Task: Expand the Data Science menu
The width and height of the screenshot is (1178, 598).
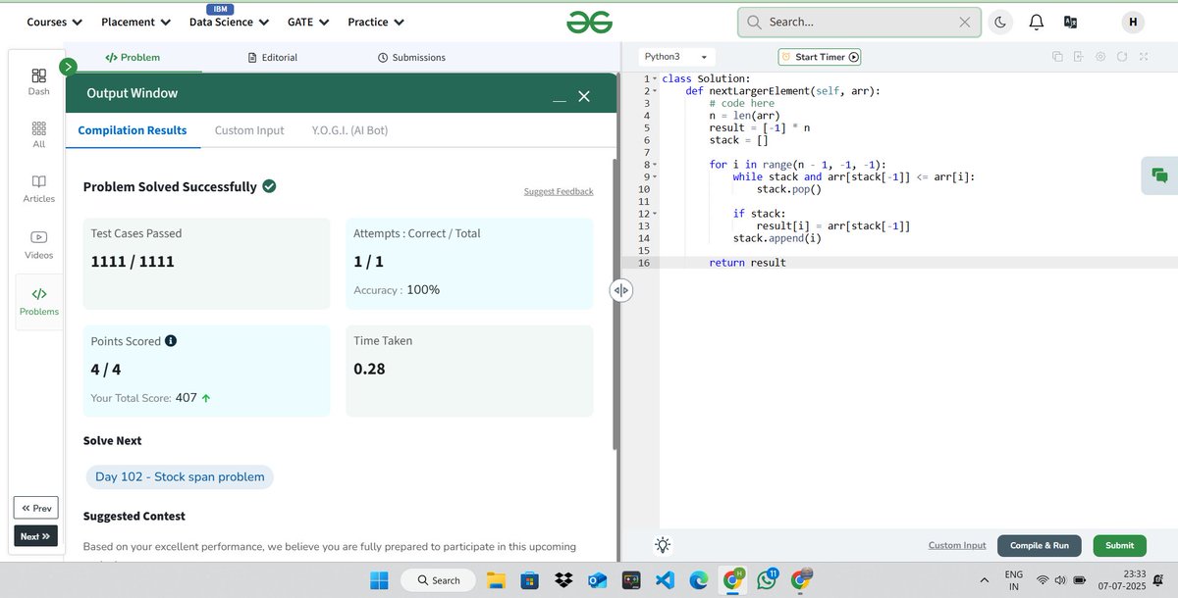Action: tap(229, 22)
